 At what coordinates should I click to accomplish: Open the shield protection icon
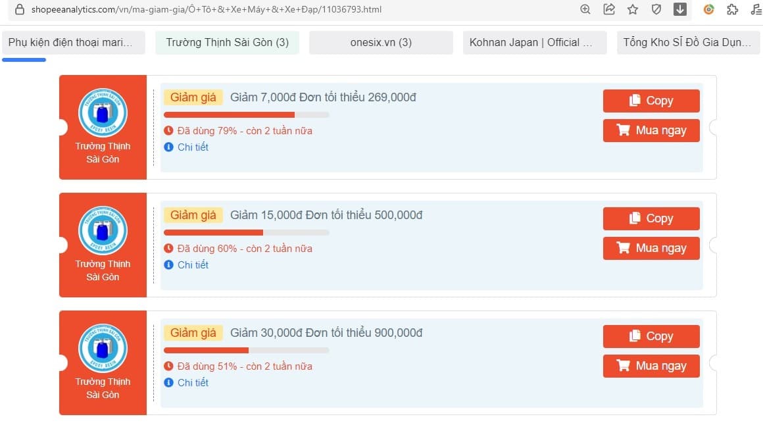click(x=656, y=9)
